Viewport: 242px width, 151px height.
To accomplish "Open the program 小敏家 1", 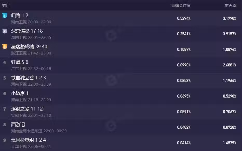I will (x=20, y=93).
